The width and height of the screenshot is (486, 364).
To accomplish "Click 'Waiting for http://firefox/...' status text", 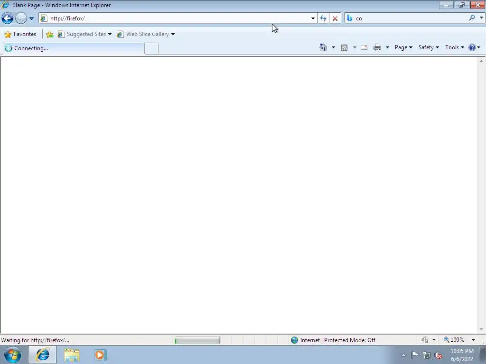I will pos(35,340).
